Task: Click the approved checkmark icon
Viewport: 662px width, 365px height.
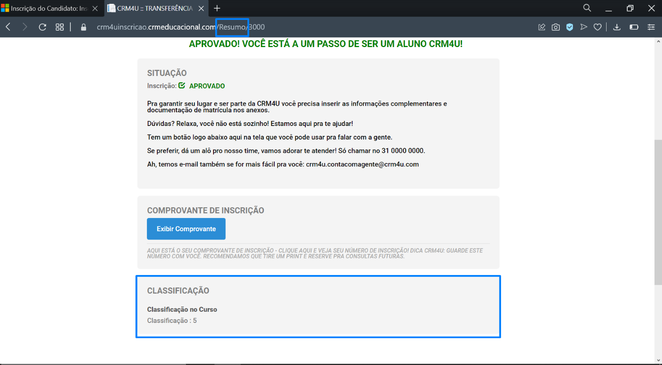Action: (x=182, y=85)
